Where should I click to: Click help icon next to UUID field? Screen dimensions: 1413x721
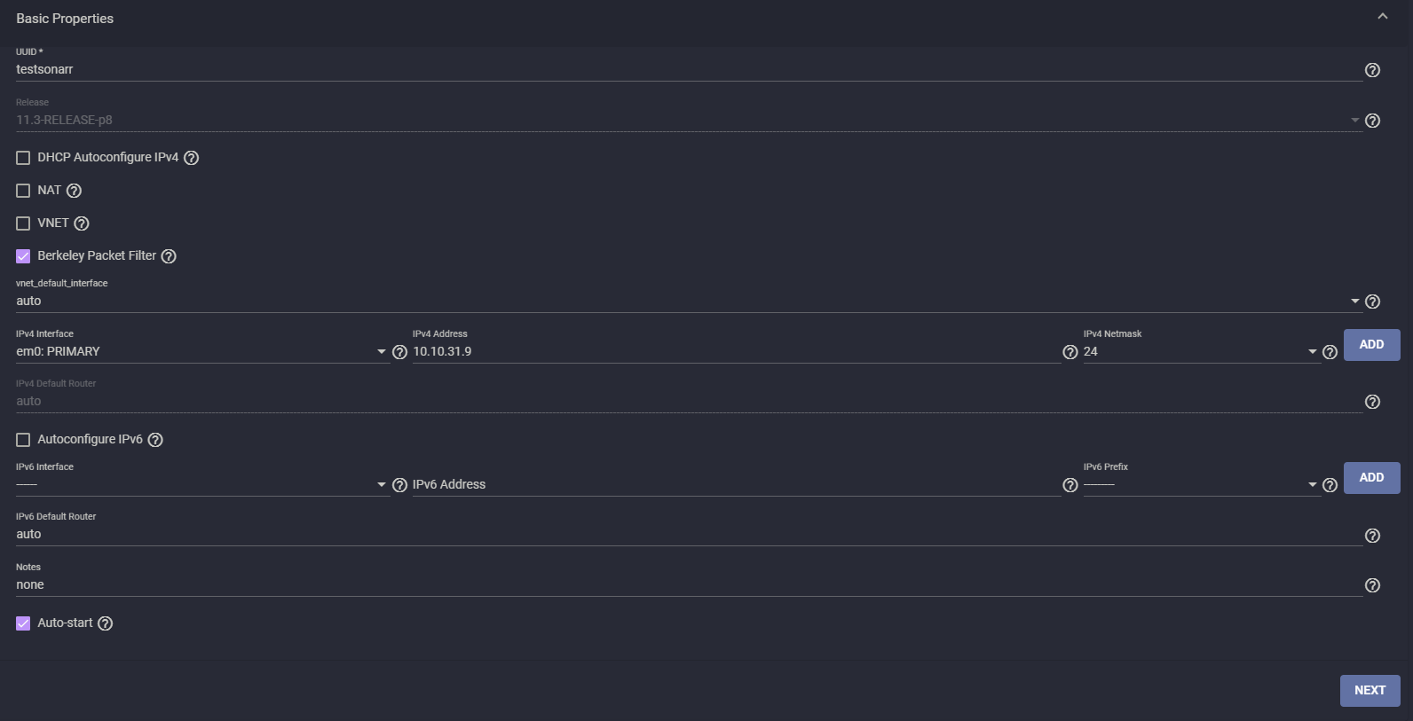click(1372, 70)
